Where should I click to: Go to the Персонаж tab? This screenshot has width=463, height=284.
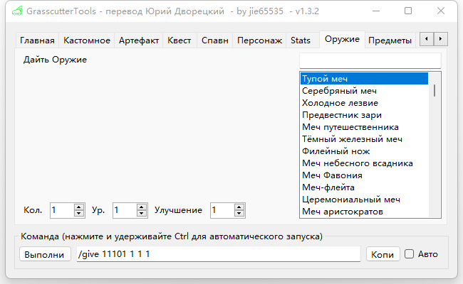click(259, 40)
